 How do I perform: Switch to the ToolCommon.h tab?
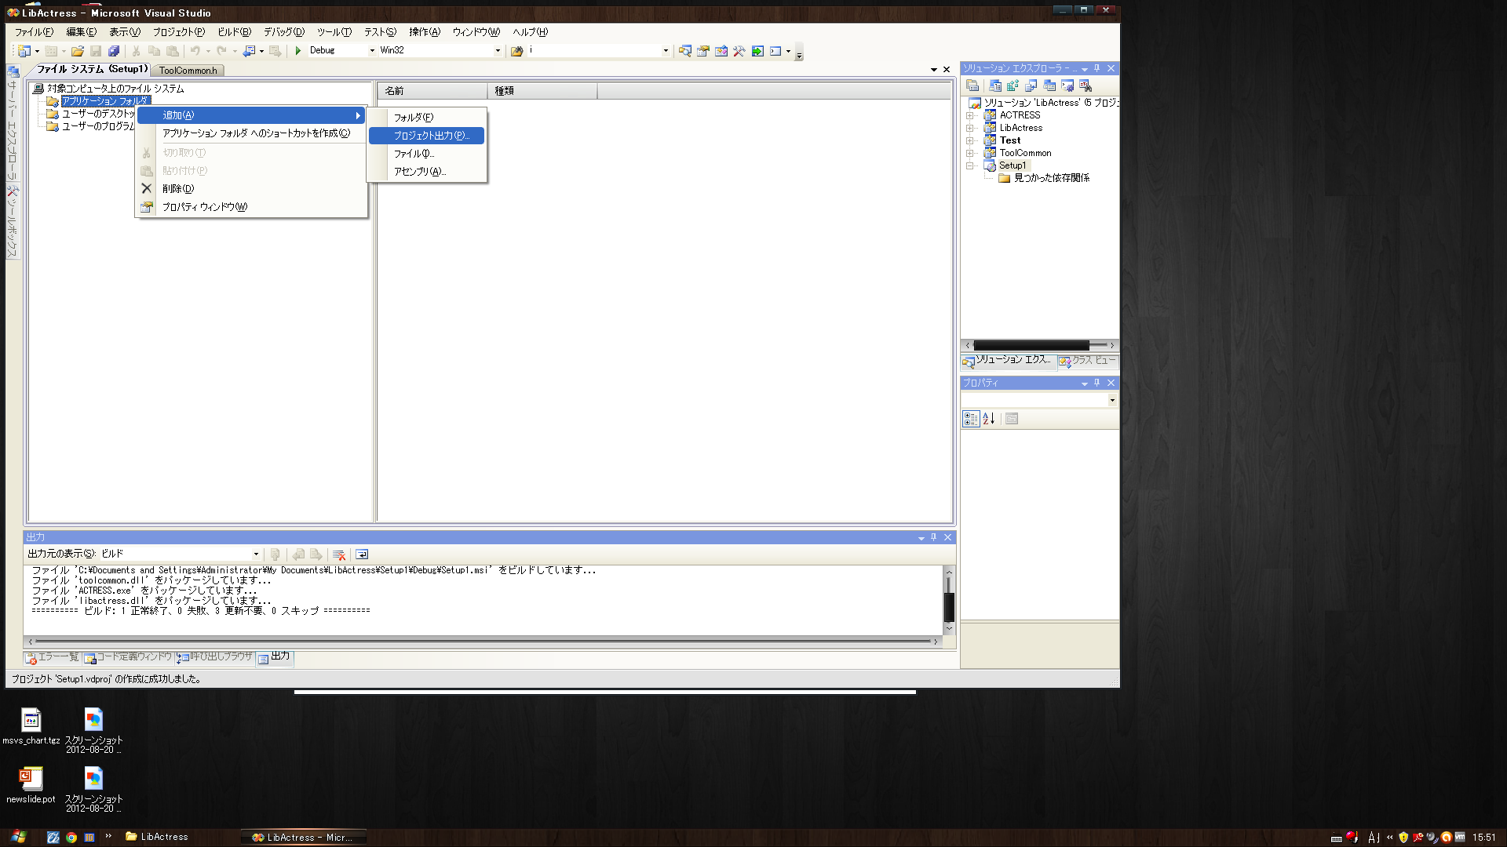click(x=188, y=71)
